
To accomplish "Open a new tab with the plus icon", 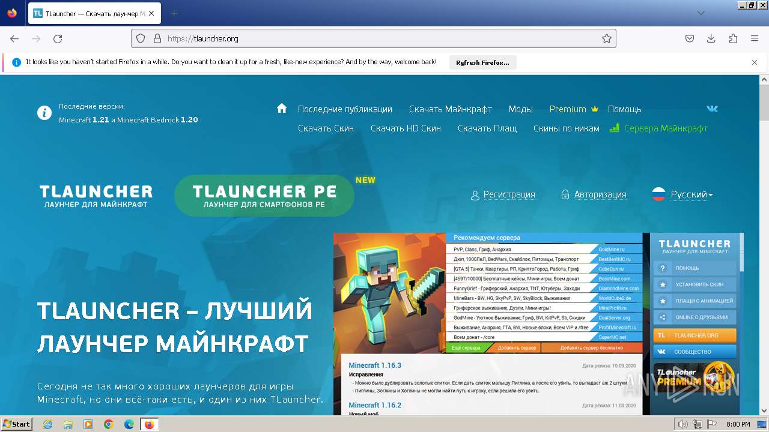I will pos(174,13).
